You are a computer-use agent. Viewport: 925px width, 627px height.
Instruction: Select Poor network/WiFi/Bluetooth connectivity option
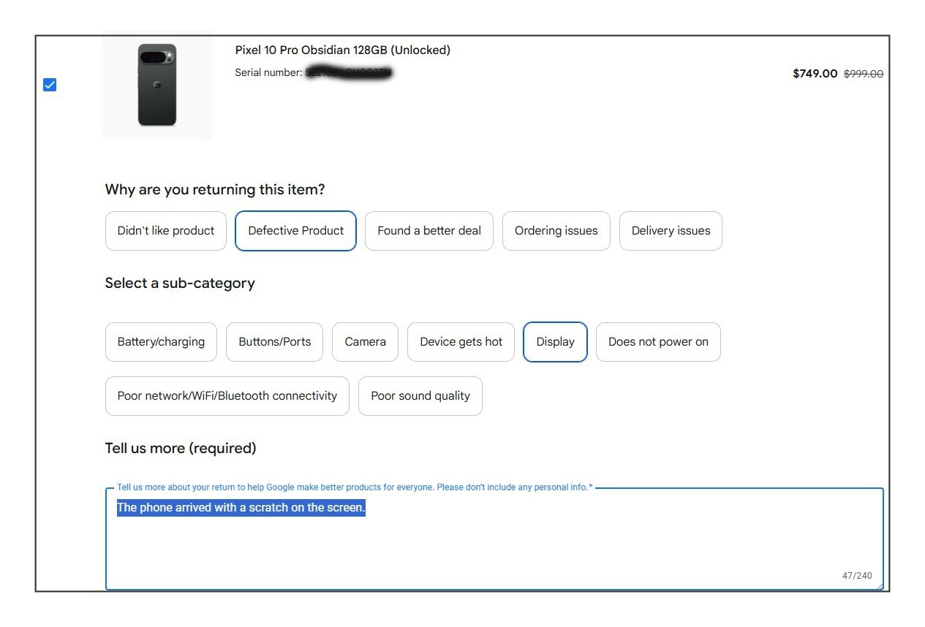(x=227, y=396)
